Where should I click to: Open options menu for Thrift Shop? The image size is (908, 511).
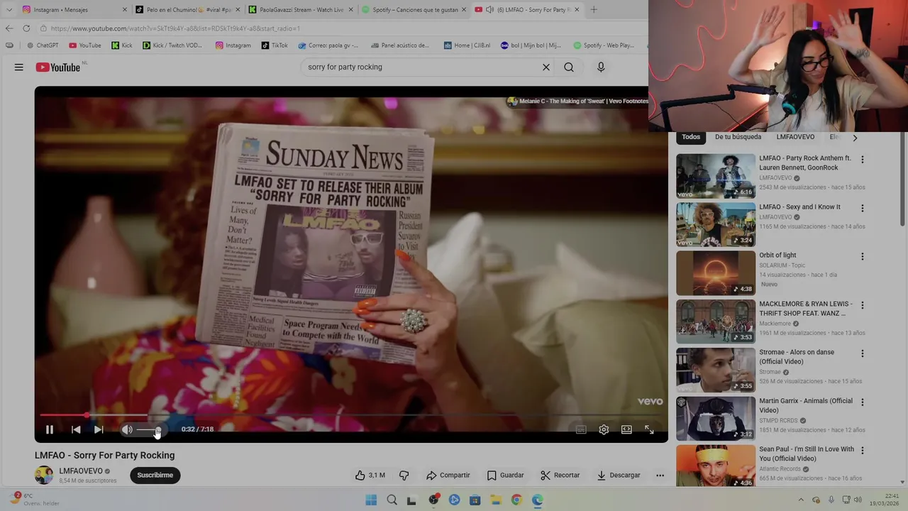863,305
